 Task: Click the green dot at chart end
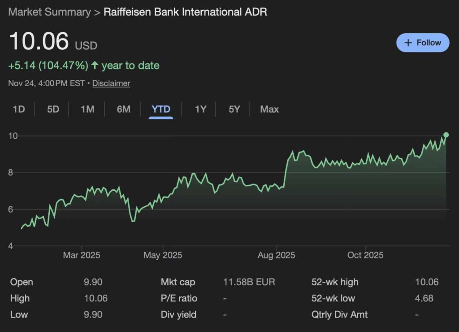(x=446, y=135)
